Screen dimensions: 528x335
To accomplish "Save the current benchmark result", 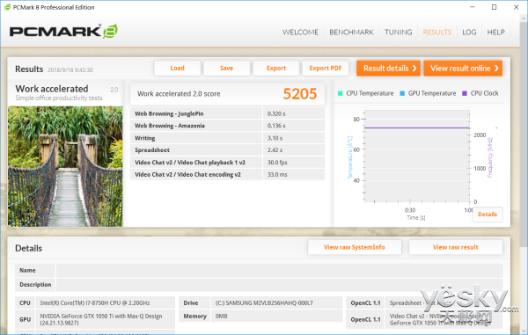I will [227, 68].
